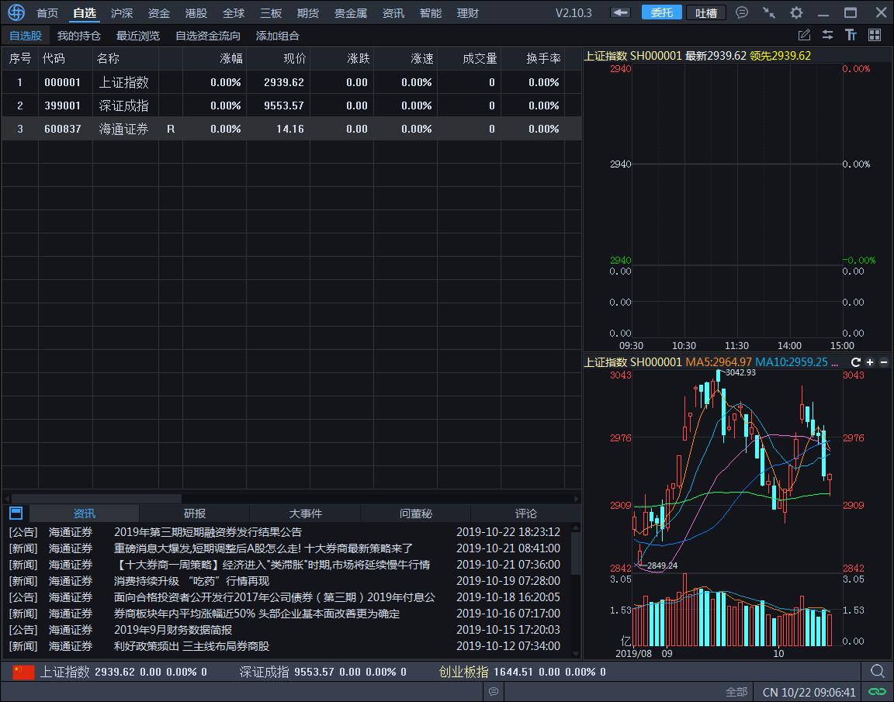Click the horizontal scrollbar under the stock list
894x702 pixels.
pos(96,499)
